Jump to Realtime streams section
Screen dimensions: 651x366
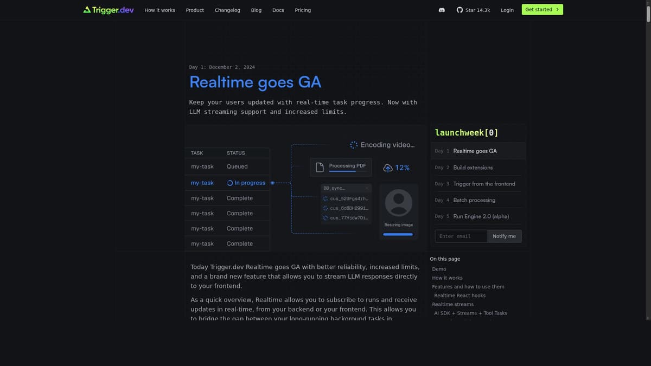click(452, 304)
